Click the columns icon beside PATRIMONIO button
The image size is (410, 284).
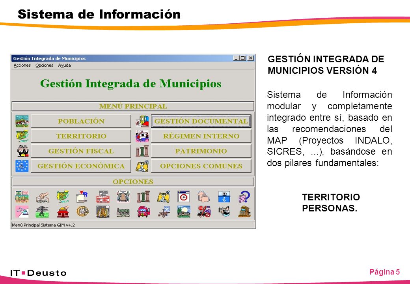(x=142, y=151)
